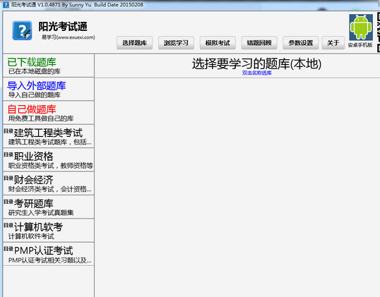Expand the 建筑工程类考试 directory
The height and width of the screenshot is (297, 380).
coord(49,136)
